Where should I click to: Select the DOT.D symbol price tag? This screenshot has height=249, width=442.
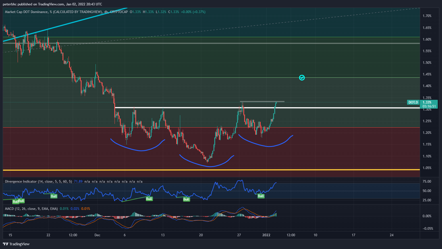414,102
